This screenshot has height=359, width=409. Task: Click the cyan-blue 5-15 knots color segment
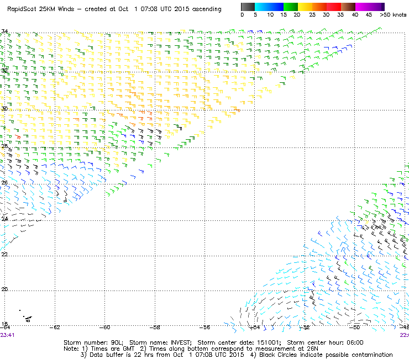[269, 7]
